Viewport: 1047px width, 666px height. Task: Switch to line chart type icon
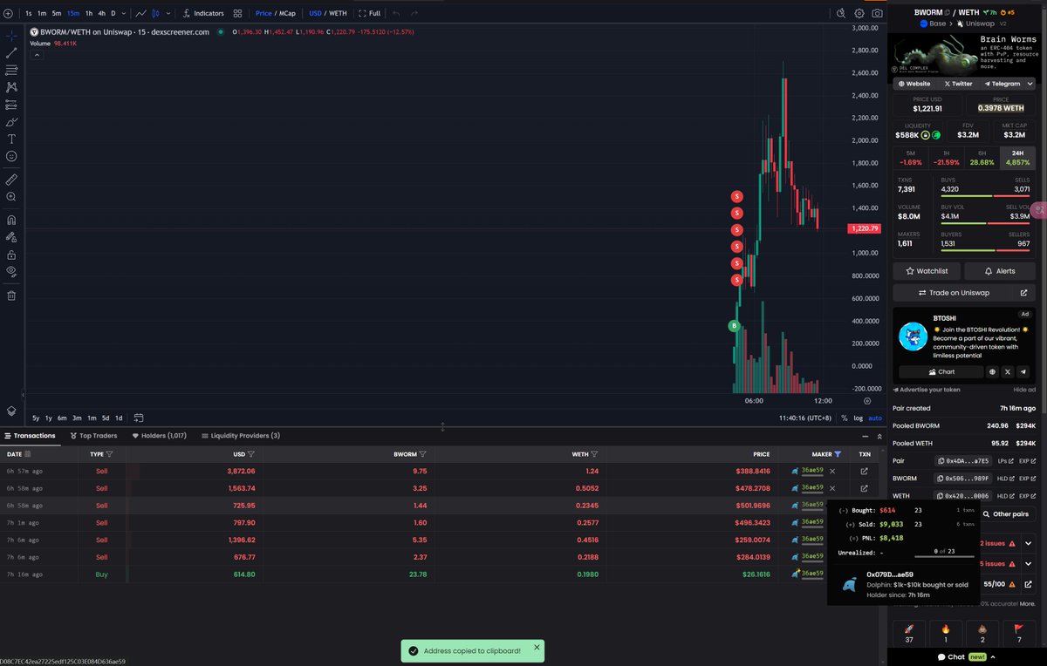click(x=140, y=13)
